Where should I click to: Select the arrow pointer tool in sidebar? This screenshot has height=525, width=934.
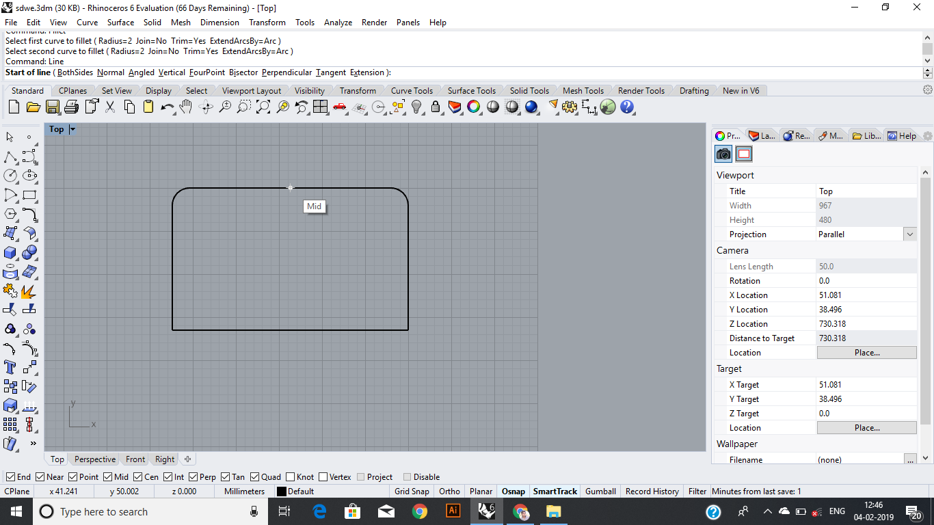tap(10, 137)
